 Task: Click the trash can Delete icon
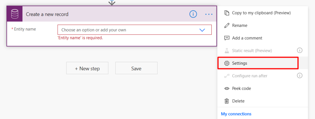click(227, 101)
